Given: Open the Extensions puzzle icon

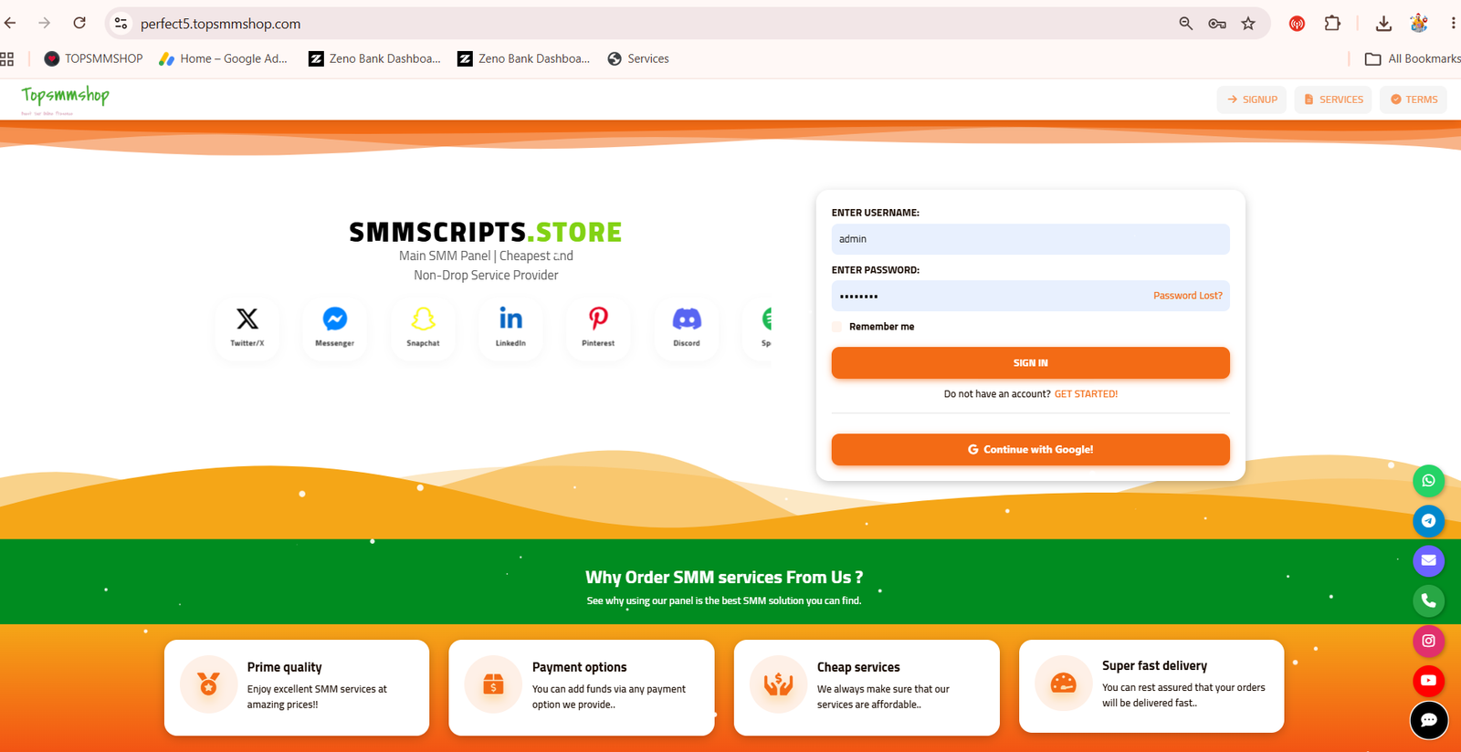Looking at the screenshot, I should [x=1332, y=24].
